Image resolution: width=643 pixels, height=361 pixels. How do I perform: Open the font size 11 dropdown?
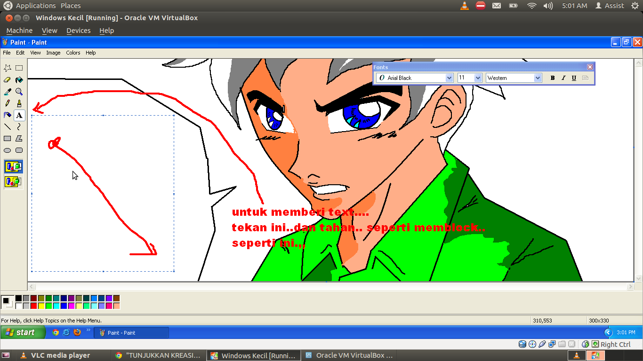click(x=478, y=78)
